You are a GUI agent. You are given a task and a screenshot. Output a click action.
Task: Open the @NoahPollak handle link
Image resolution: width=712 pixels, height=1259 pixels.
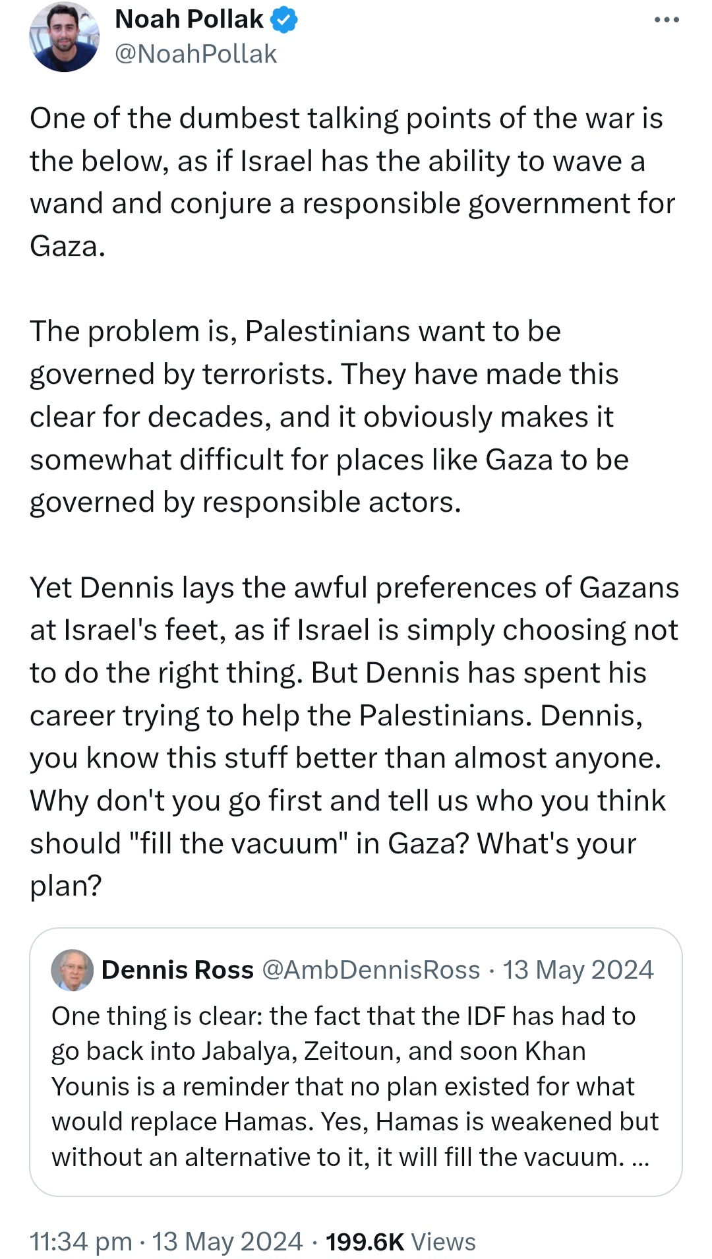click(x=196, y=54)
